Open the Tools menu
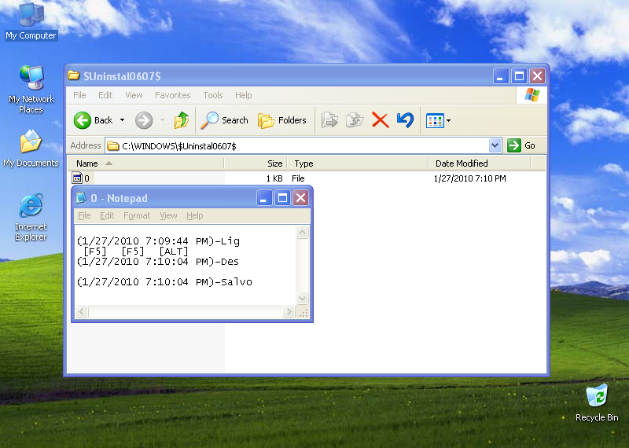 tap(212, 95)
